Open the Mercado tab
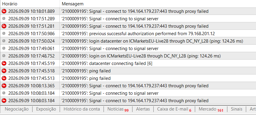The height and width of the screenshot is (115, 256). point(211,109)
